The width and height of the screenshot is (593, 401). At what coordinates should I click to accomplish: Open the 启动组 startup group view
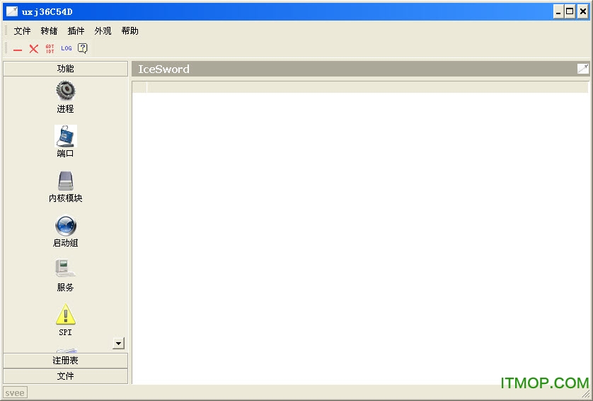pyautogui.click(x=65, y=232)
